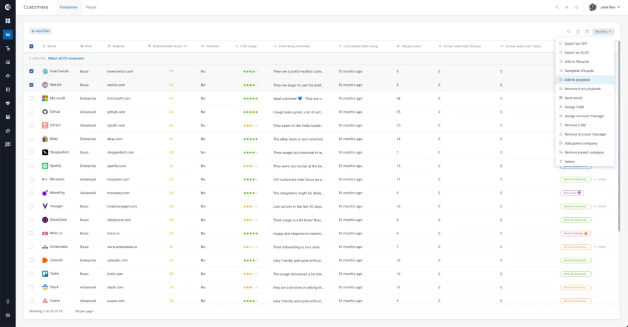
Task: Check the Microsoft row checkbox
Action: click(31, 98)
